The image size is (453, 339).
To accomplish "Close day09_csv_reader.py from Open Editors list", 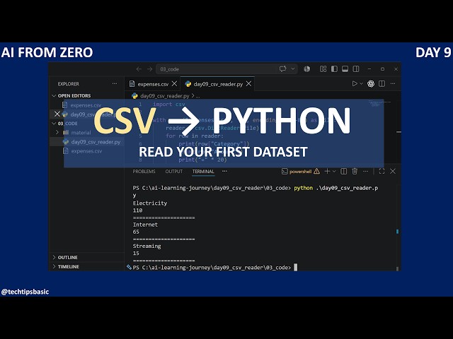I will coord(57,114).
